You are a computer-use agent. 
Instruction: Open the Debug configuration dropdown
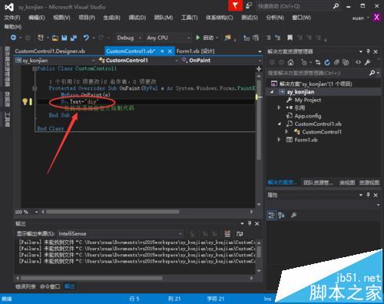click(x=129, y=38)
